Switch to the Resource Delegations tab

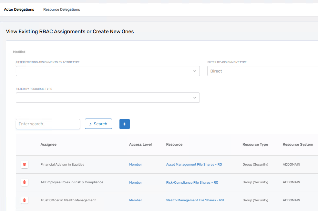click(x=62, y=10)
